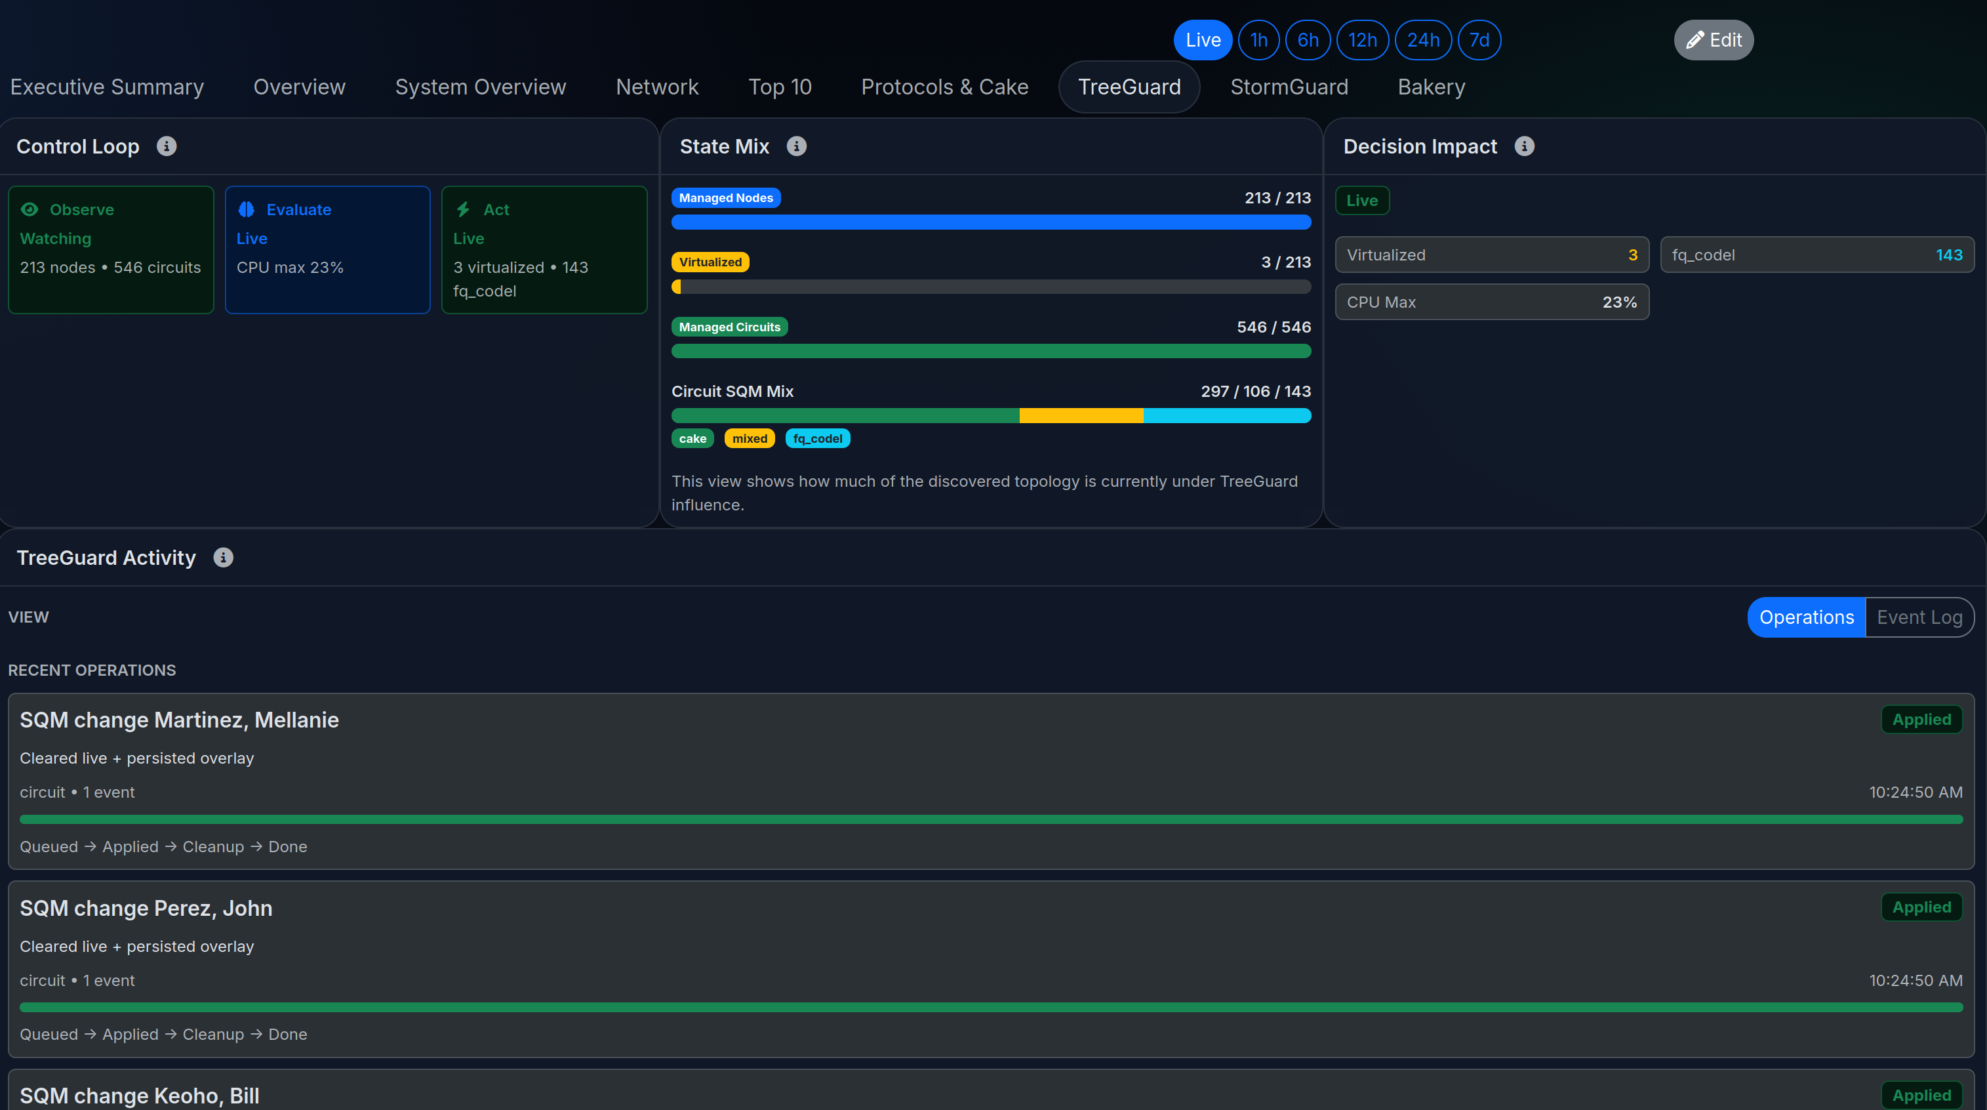Click the "213 / 213" Managed Nodes count

click(x=1277, y=197)
